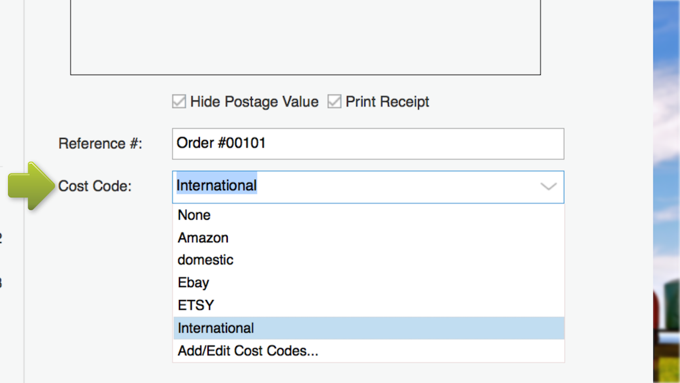The width and height of the screenshot is (680, 383).
Task: Click the Print Receipt label text
Action: 388,102
